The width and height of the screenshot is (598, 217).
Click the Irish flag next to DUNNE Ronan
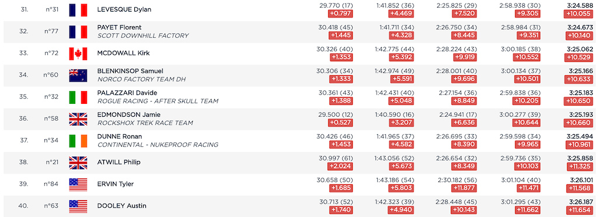tap(78, 141)
